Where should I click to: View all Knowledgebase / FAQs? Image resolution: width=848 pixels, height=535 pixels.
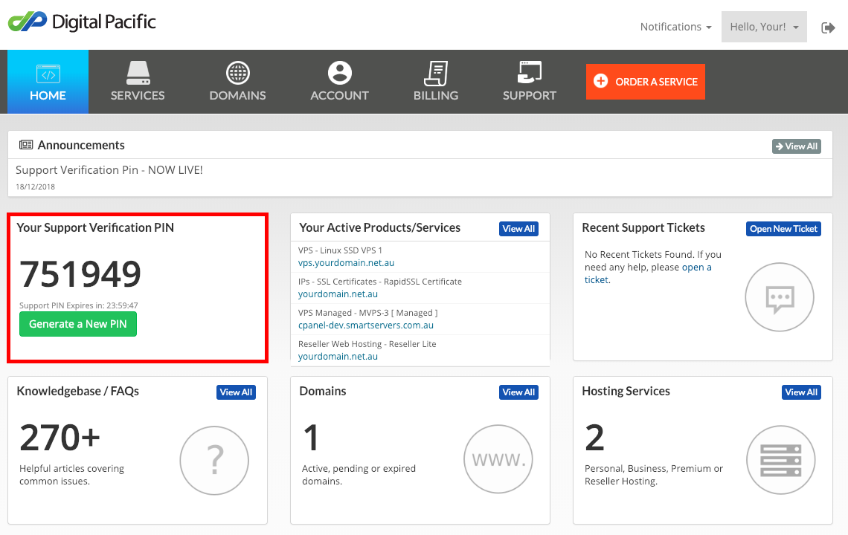click(x=237, y=392)
